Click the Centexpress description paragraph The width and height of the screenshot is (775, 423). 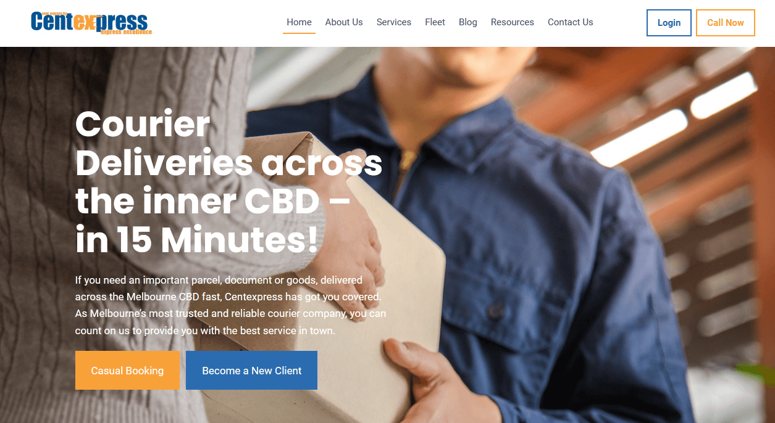230,305
